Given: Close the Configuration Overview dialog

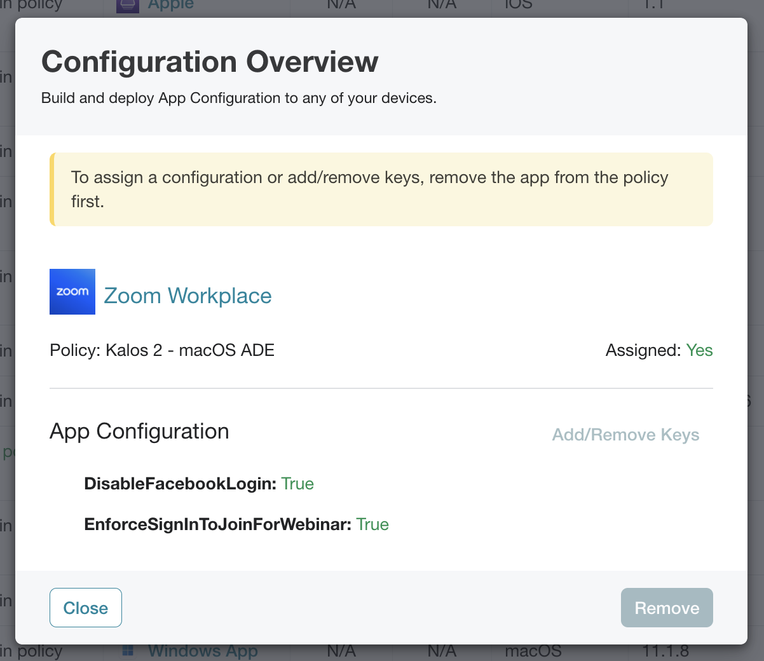Looking at the screenshot, I should (86, 608).
